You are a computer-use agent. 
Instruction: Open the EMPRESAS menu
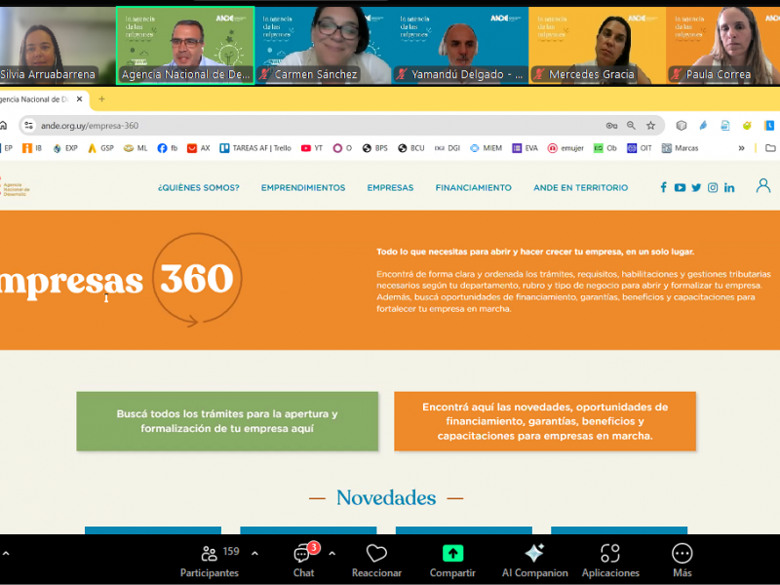(390, 187)
